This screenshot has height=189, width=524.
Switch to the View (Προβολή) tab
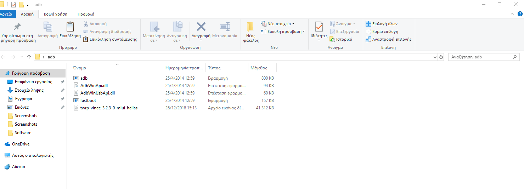point(86,14)
